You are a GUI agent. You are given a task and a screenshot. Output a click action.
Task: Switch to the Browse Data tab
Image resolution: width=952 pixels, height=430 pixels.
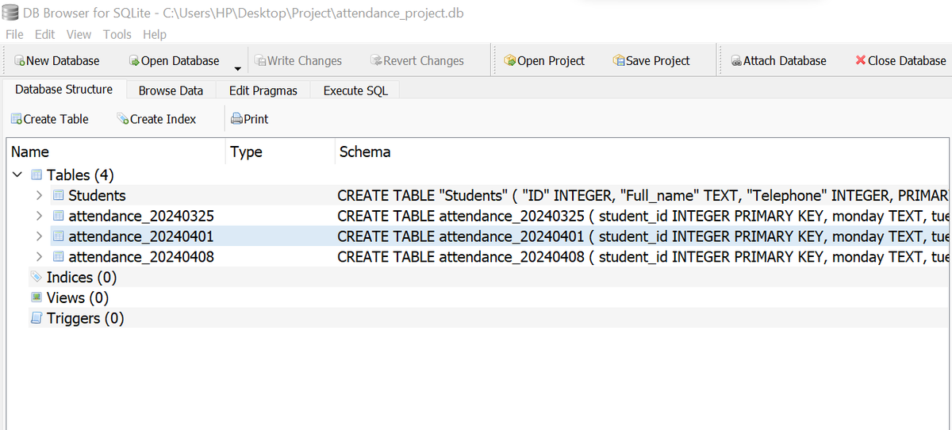(171, 90)
